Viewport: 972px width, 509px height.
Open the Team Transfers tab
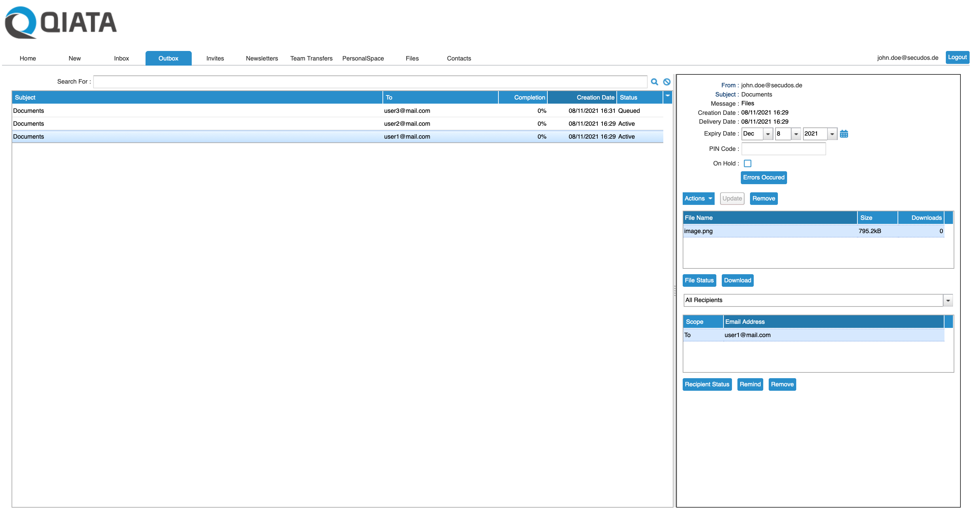311,58
